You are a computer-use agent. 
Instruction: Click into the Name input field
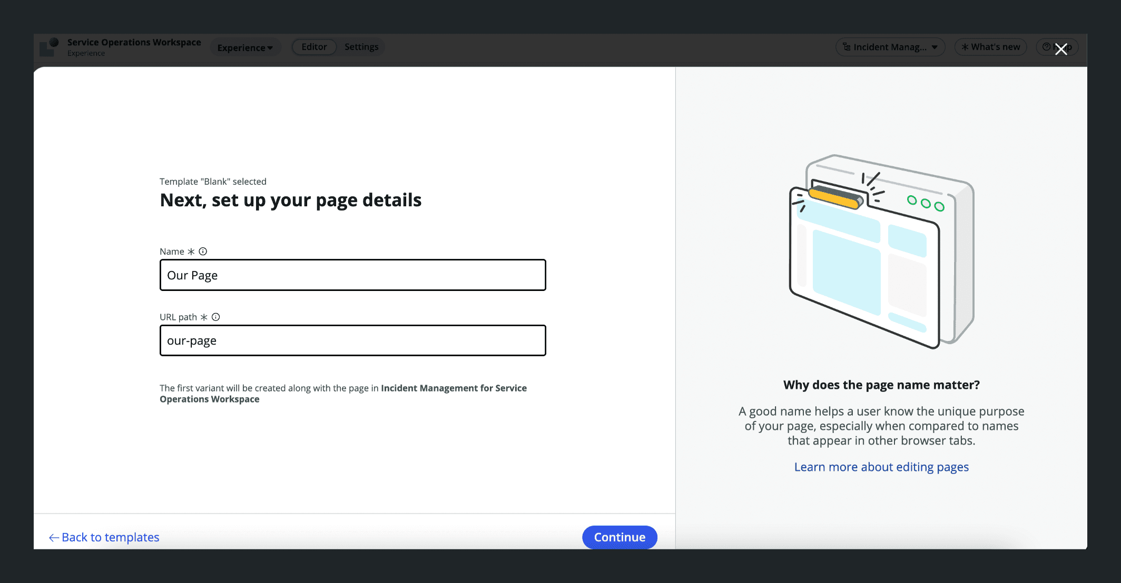353,275
